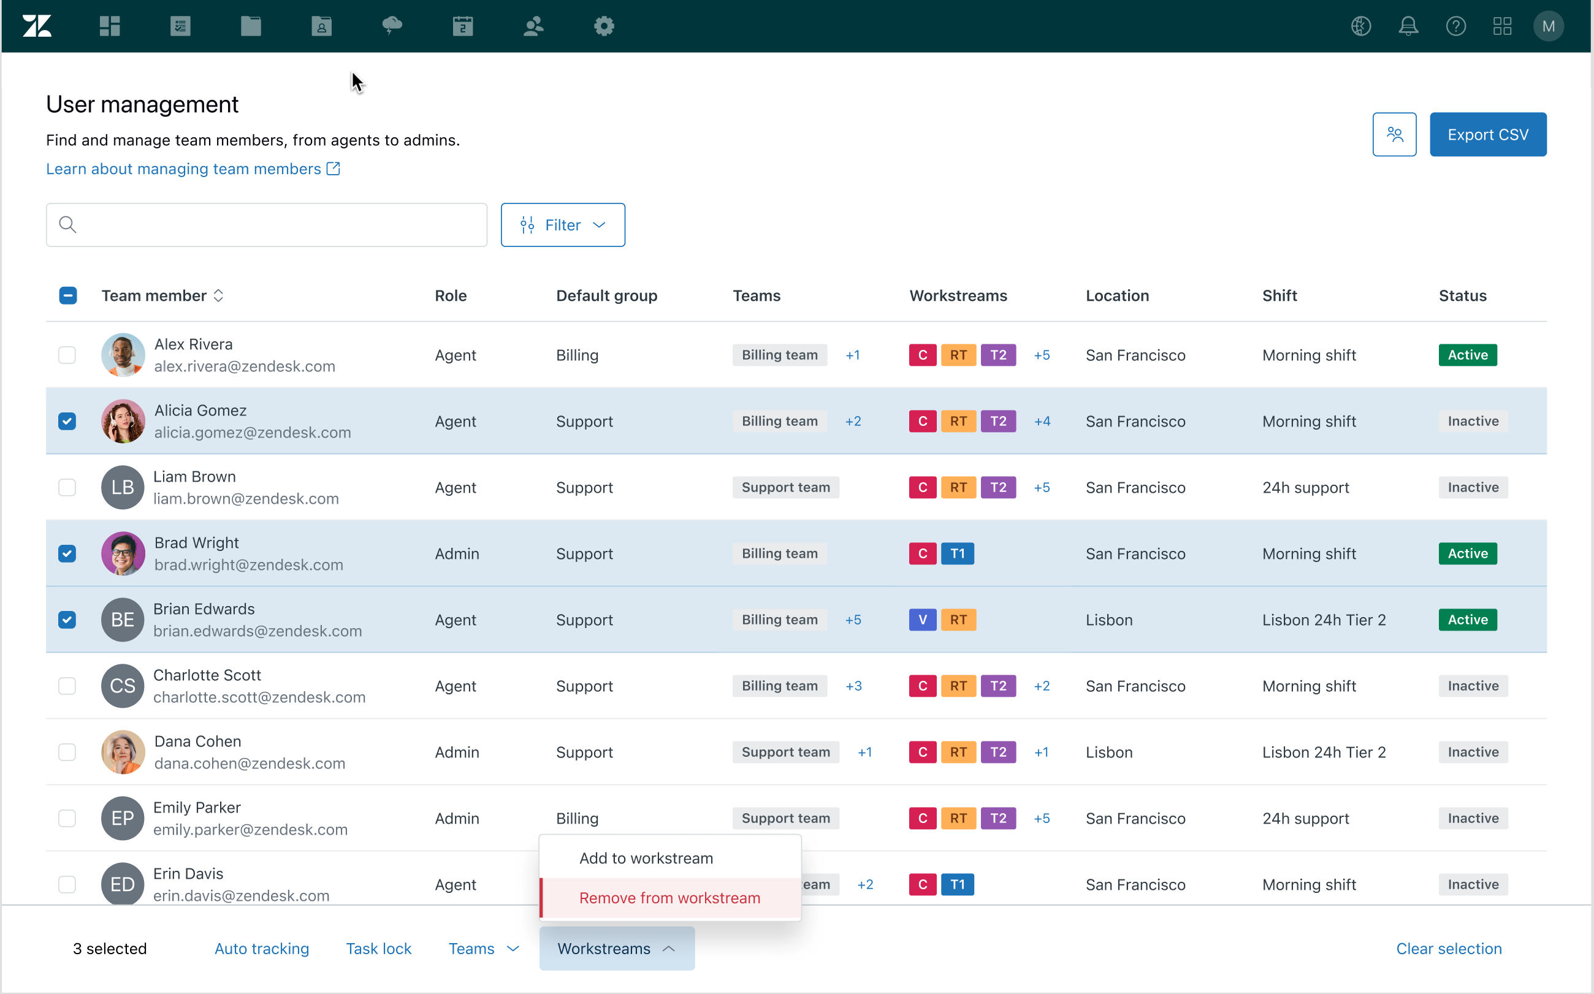This screenshot has width=1594, height=994.
Task: Open the Filter dropdown
Action: coord(562,226)
